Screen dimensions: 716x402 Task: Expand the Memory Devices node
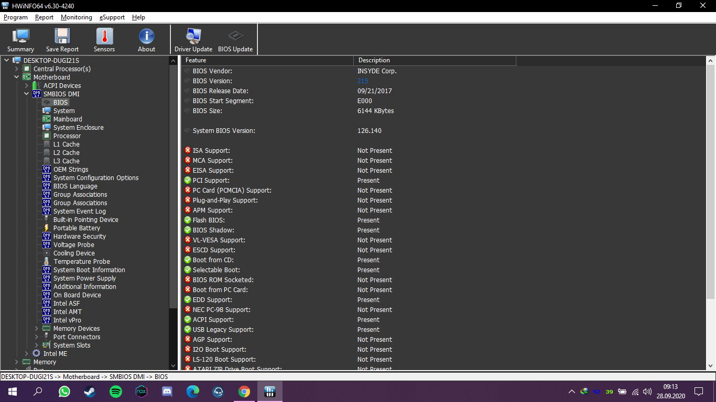tap(37, 328)
